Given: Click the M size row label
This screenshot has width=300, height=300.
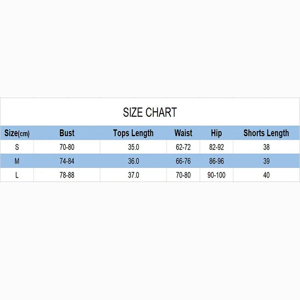Looking at the screenshot, I should click(x=17, y=161).
